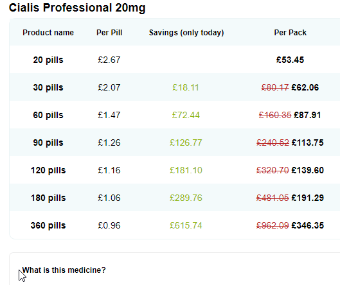The image size is (340, 285).
Task: Select the 20 pills product row
Action: click(x=175, y=60)
